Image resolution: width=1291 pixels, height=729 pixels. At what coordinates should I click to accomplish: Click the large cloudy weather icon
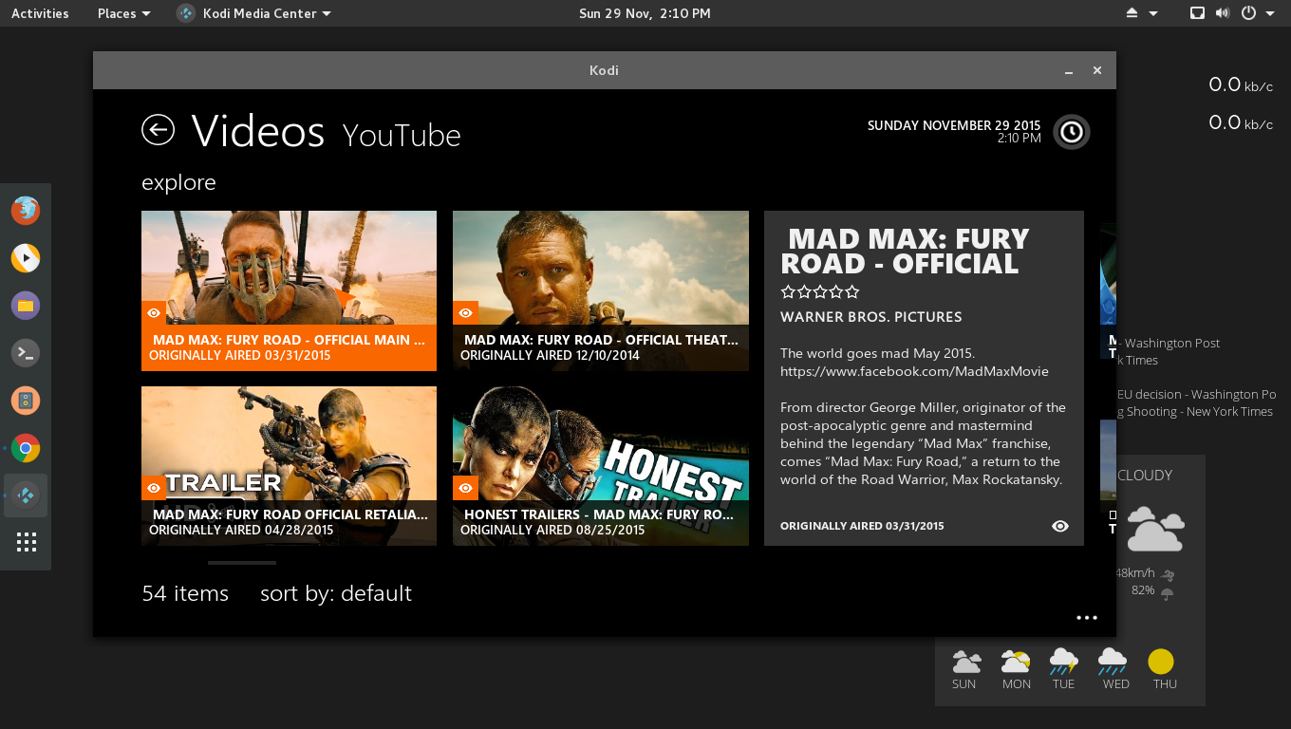tap(1155, 530)
